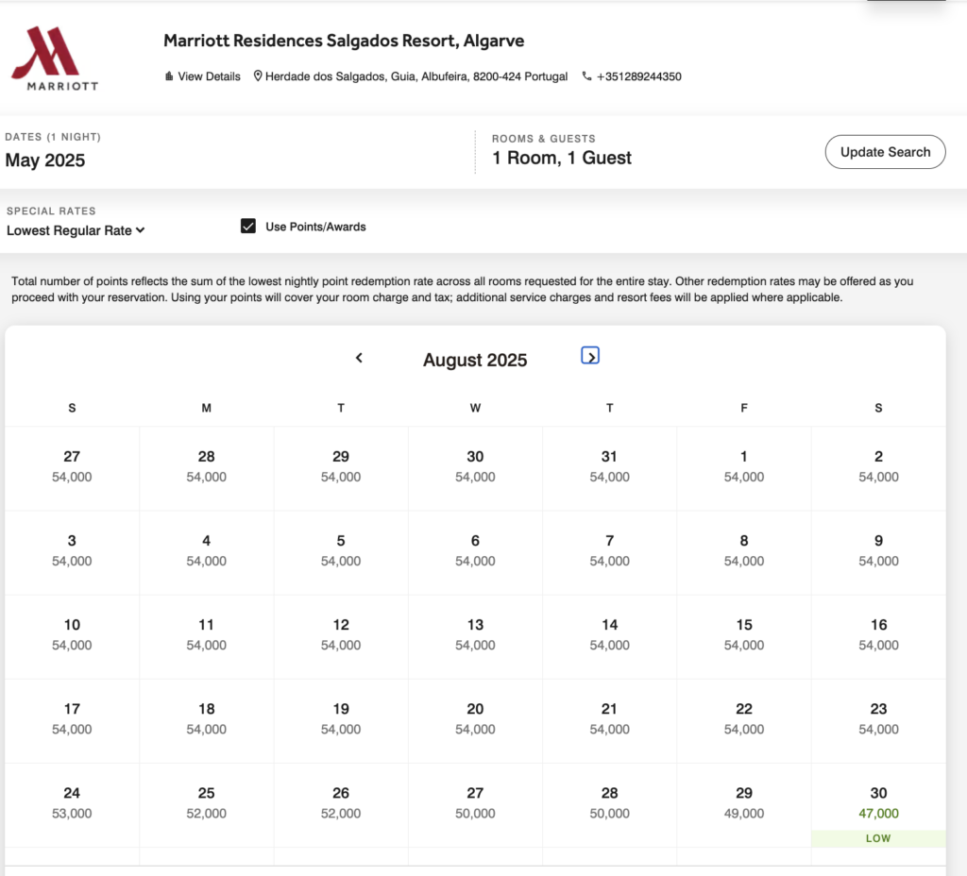Click the building icon beside View Details
967x876 pixels.
(169, 76)
